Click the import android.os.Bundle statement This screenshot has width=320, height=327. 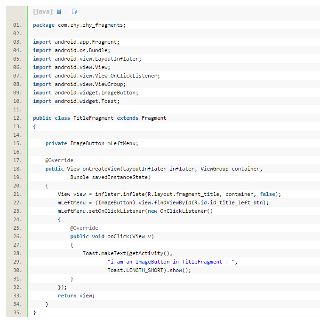(x=72, y=50)
